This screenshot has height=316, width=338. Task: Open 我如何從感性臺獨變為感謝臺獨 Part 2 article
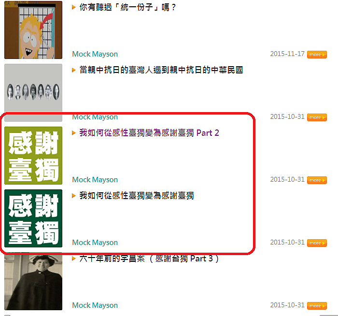pos(149,133)
